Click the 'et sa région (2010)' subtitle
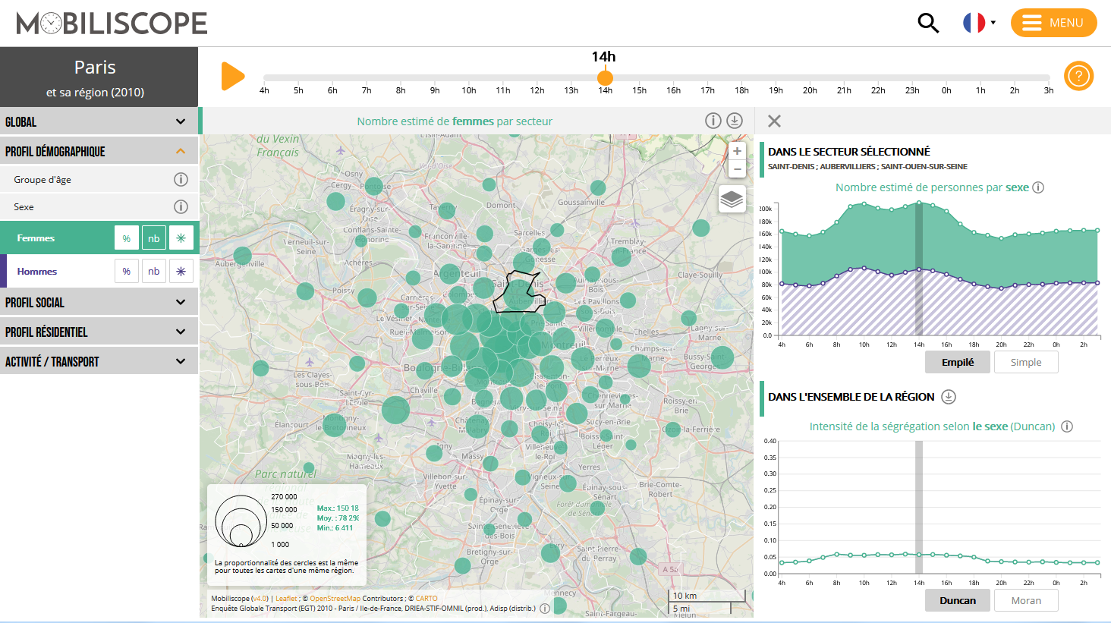 click(x=95, y=93)
